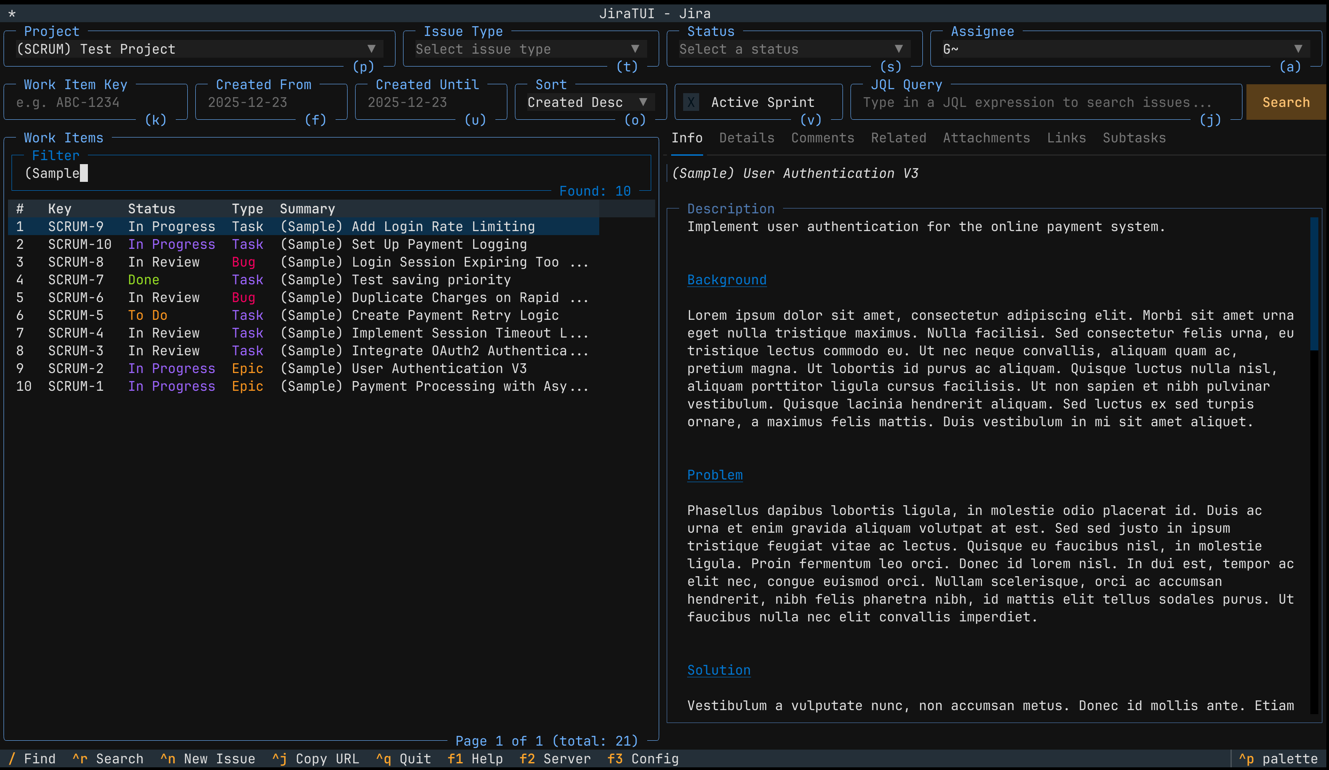This screenshot has width=1329, height=770.
Task: Switch to the Subtasks tab
Action: [1134, 138]
